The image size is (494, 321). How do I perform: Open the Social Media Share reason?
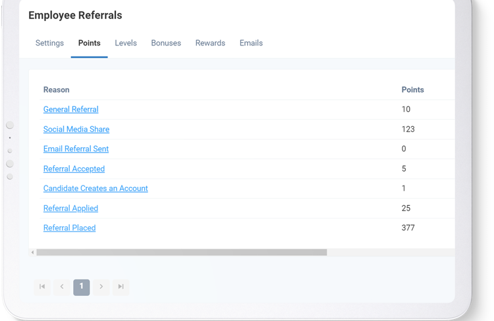[x=76, y=130]
